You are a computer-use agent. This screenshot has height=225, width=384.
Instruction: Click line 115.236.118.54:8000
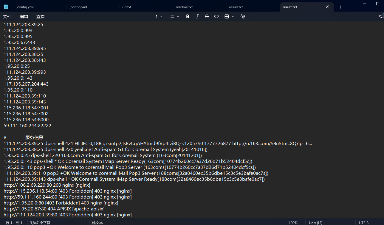coord(26,120)
